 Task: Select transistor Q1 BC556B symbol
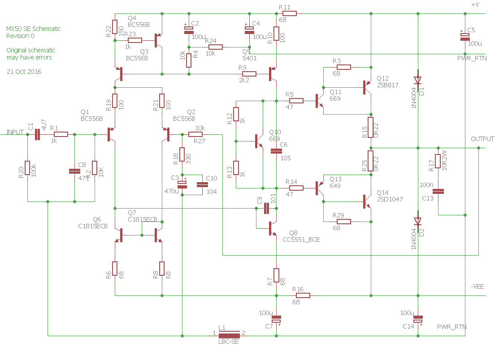pos(111,134)
